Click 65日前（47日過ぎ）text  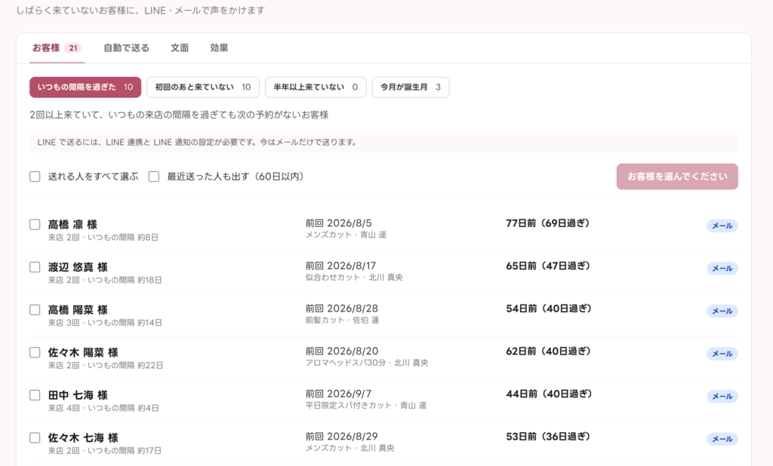click(548, 266)
